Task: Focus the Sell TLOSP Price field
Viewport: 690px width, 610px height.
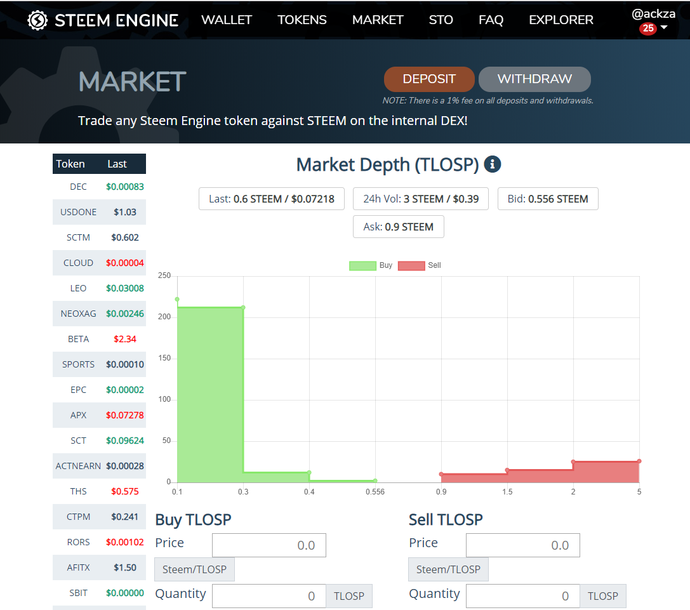Action: tap(523, 545)
